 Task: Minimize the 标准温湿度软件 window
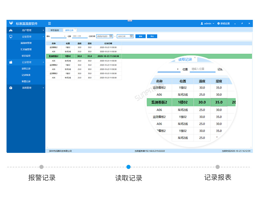pos(235,24)
